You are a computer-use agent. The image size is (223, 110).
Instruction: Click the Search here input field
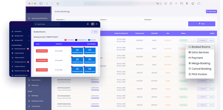[x=47, y=24]
